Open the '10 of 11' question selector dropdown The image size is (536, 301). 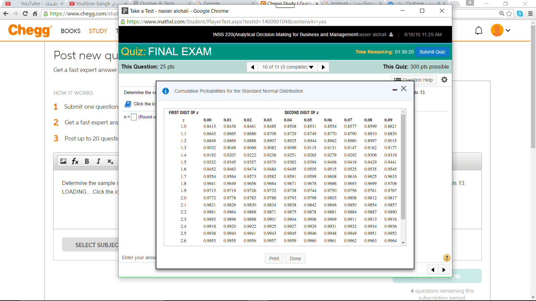(x=287, y=67)
